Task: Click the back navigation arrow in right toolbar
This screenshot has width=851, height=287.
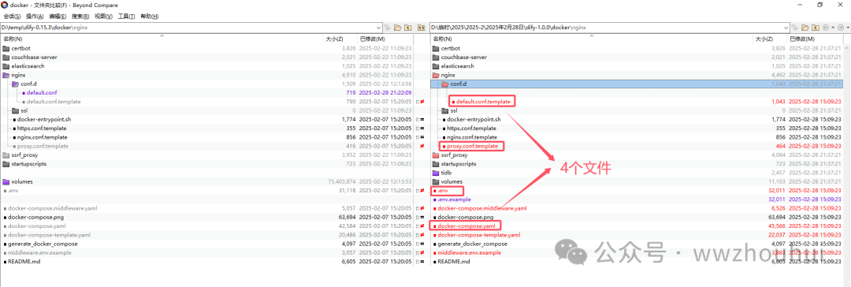Action: coord(826,27)
